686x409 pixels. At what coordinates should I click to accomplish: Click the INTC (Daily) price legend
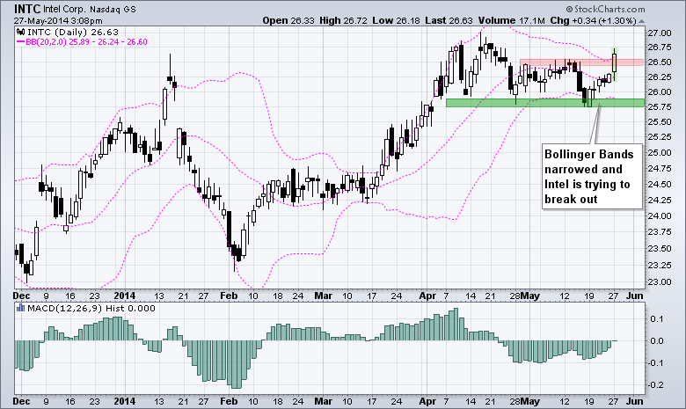point(55,32)
